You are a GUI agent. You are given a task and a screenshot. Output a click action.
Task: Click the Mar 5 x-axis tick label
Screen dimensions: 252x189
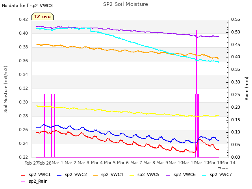click(x=110, y=163)
